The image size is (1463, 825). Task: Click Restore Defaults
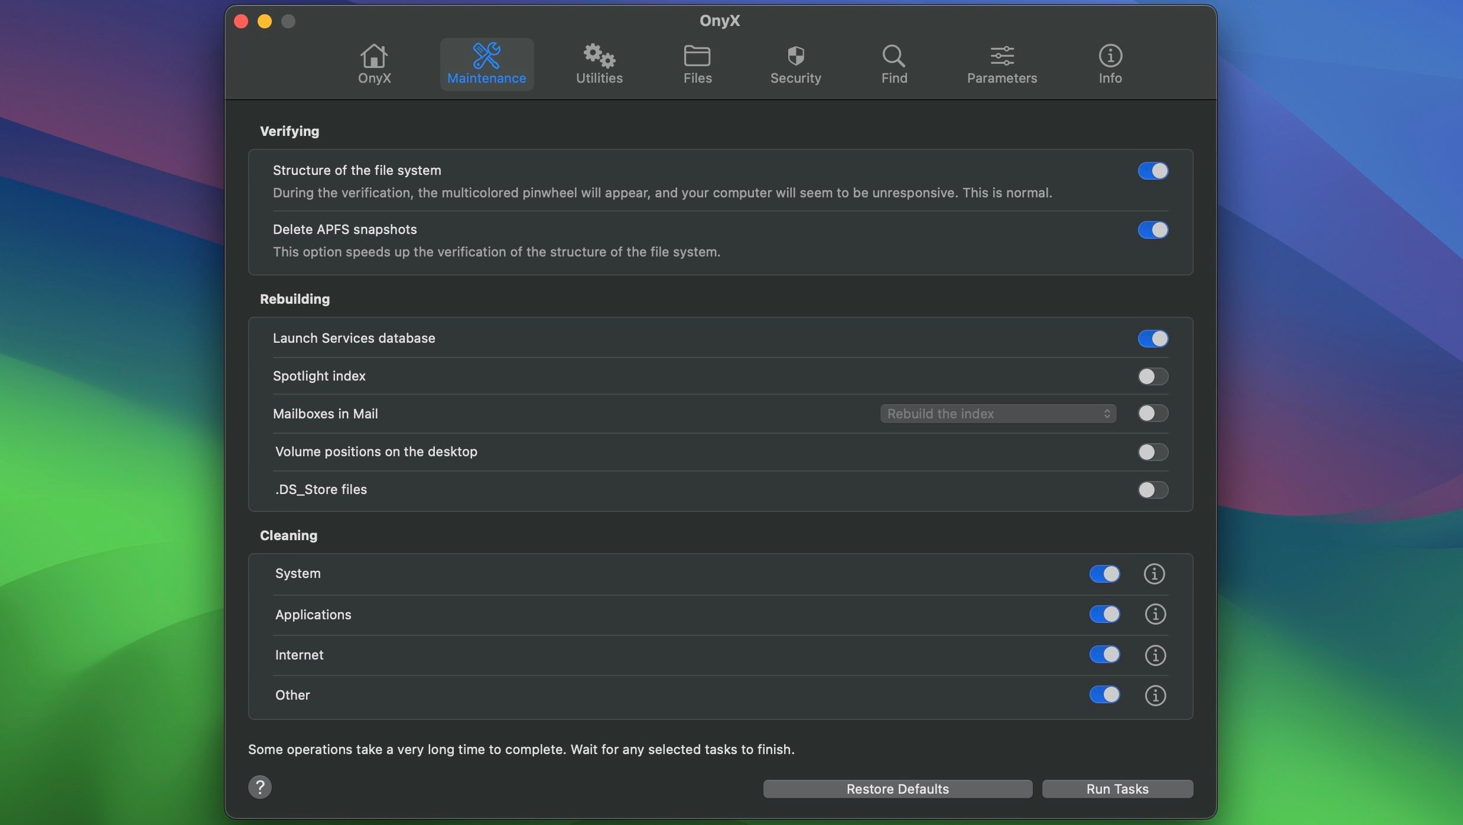point(897,788)
